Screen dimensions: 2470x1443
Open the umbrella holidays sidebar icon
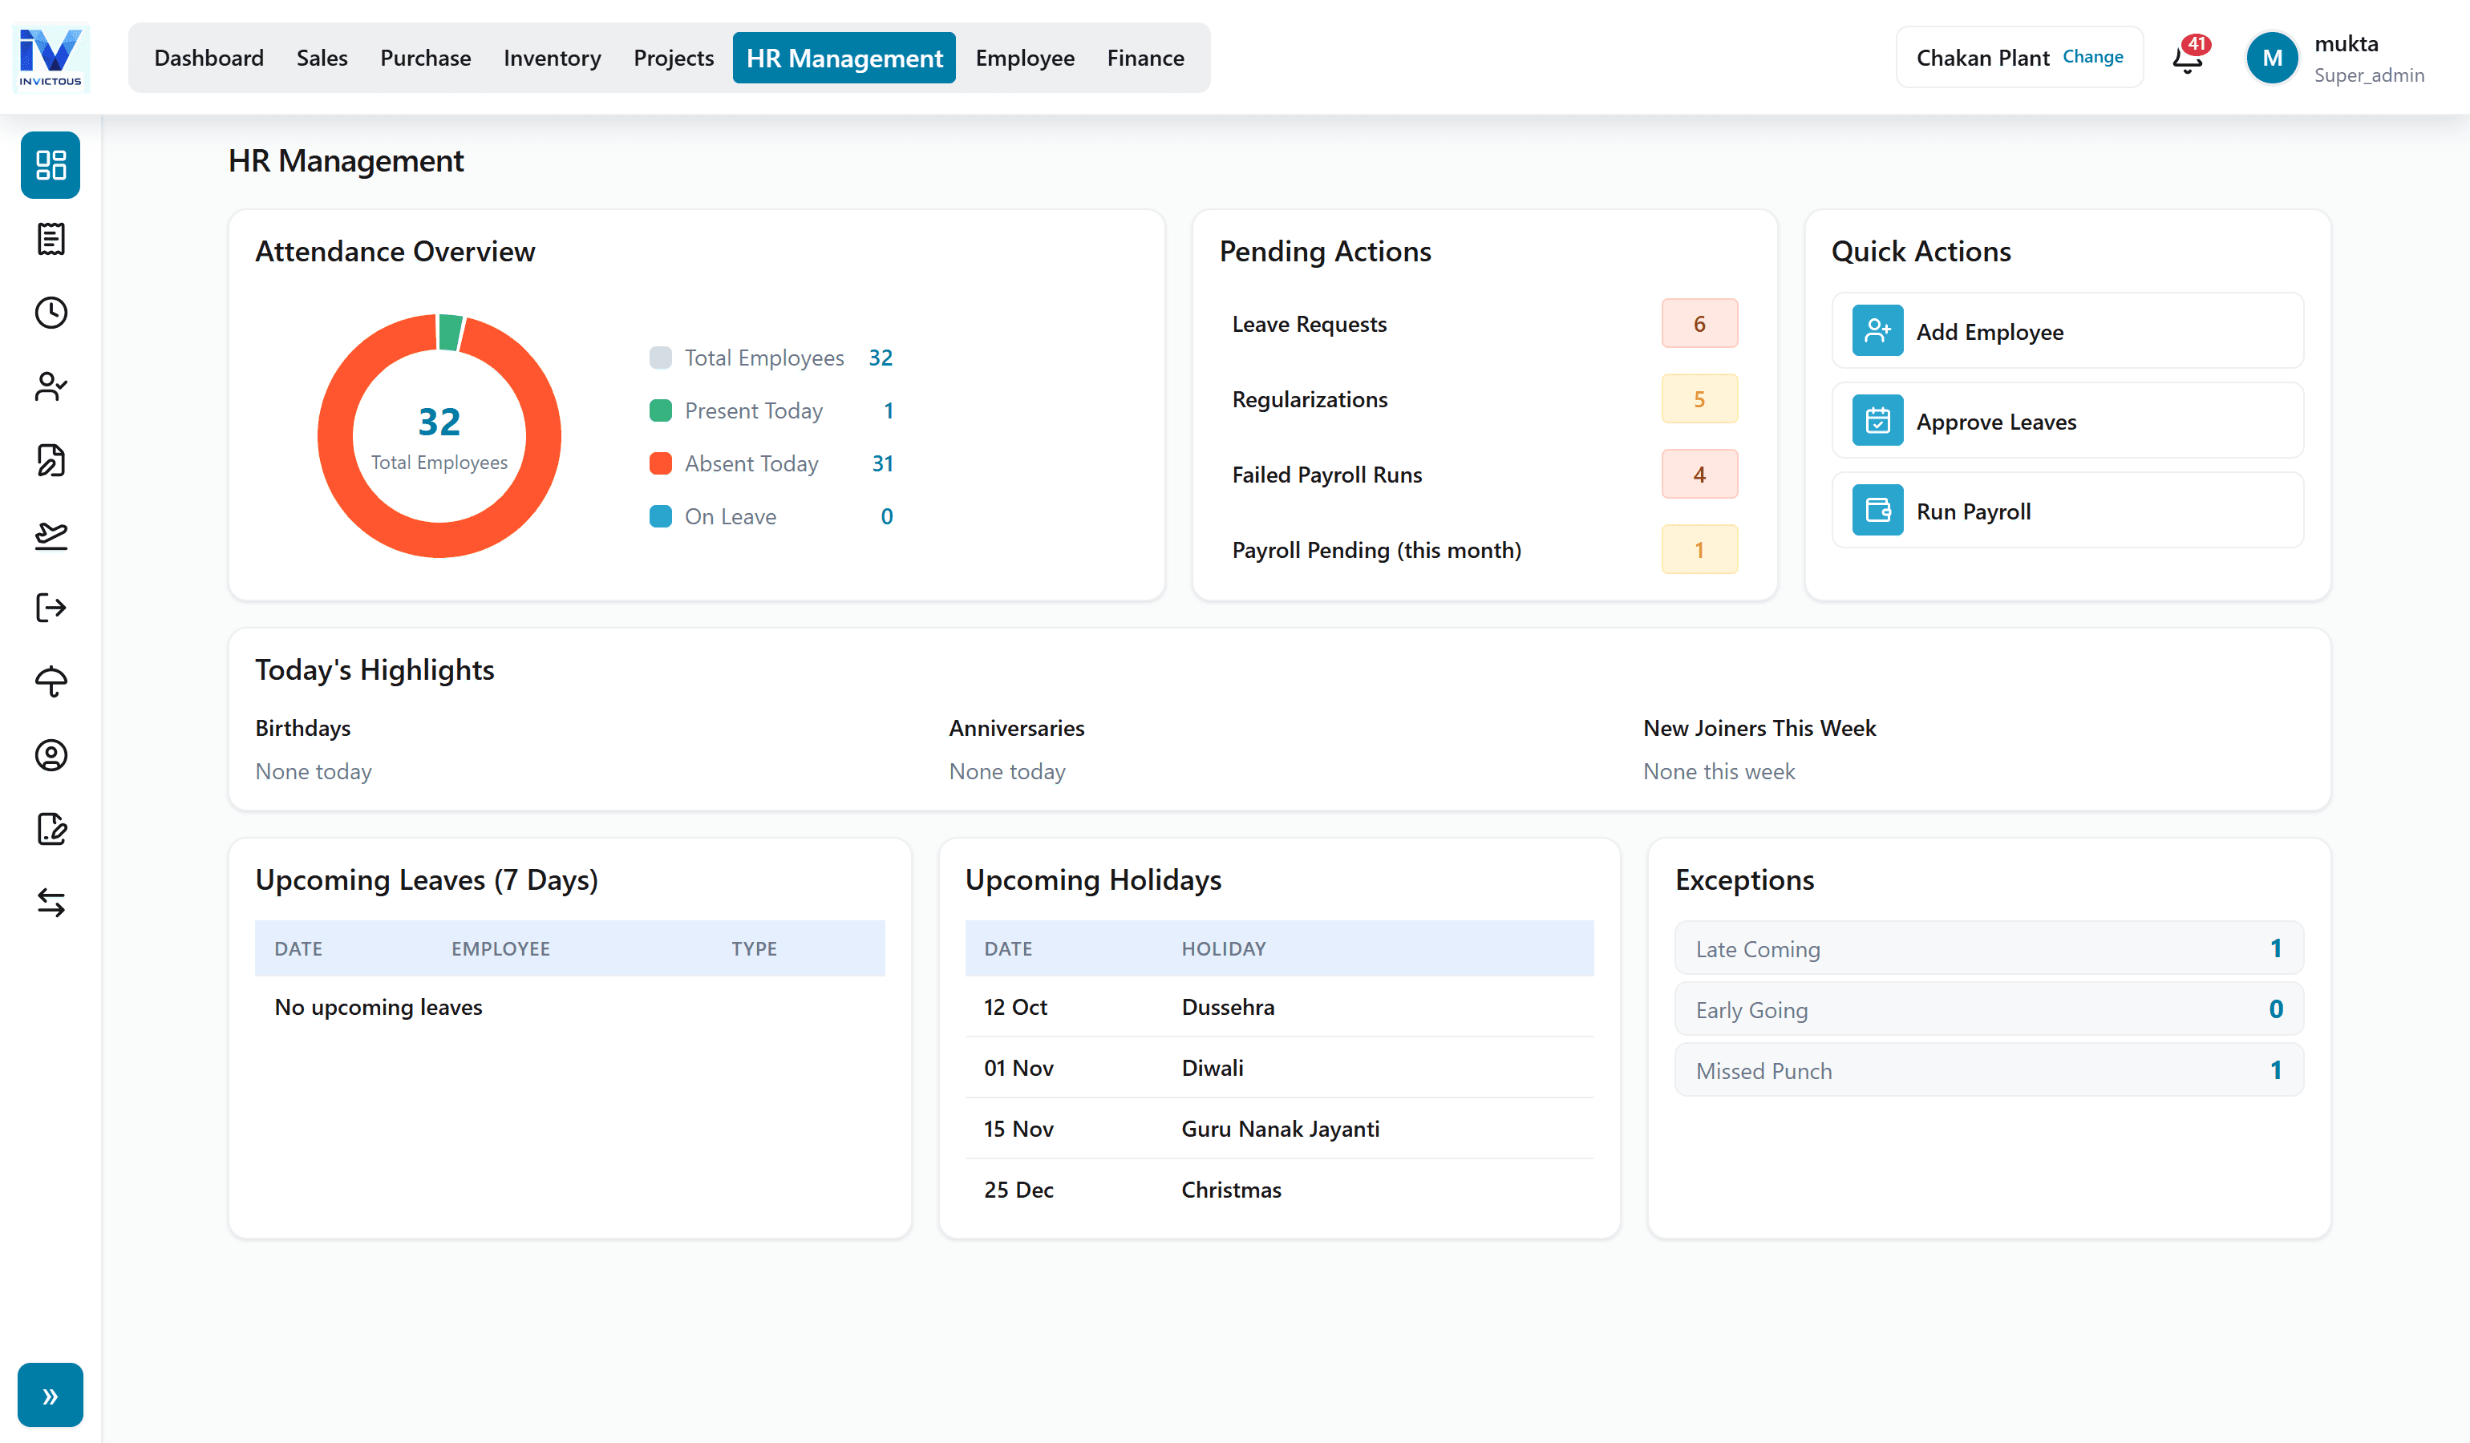51,681
